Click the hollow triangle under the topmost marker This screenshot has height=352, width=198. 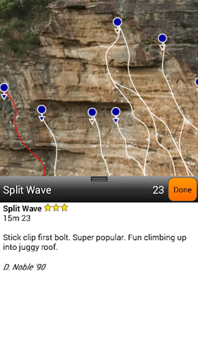coord(117,31)
